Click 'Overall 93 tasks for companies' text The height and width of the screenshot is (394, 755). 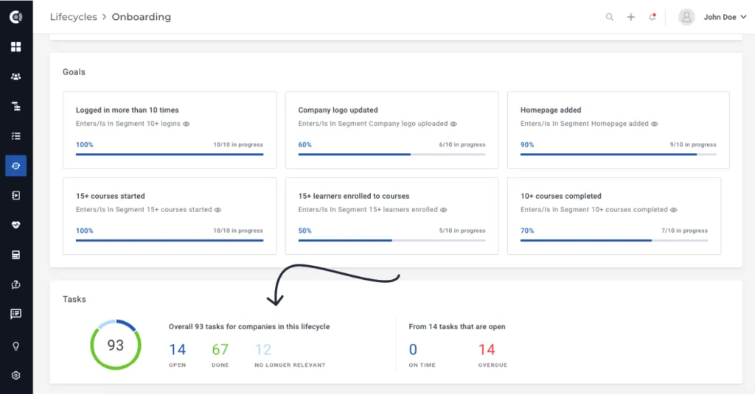click(249, 327)
